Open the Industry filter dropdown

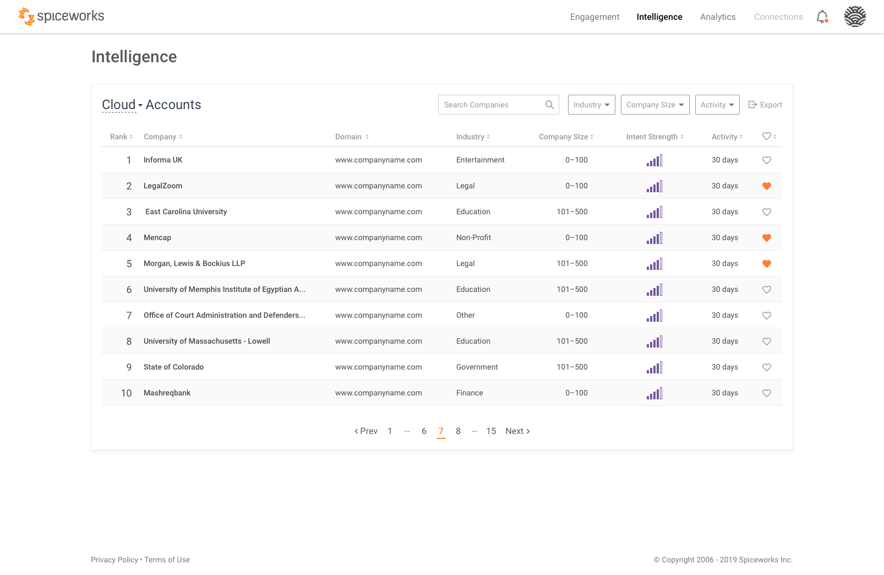pos(592,105)
